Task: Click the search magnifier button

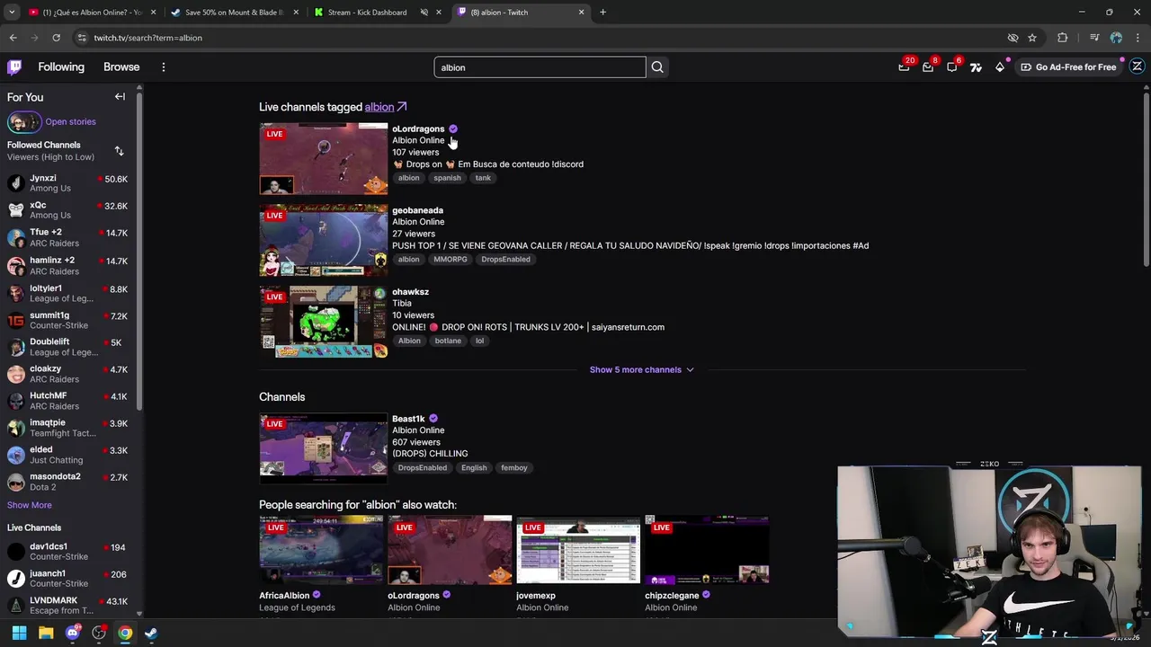Action: (657, 67)
